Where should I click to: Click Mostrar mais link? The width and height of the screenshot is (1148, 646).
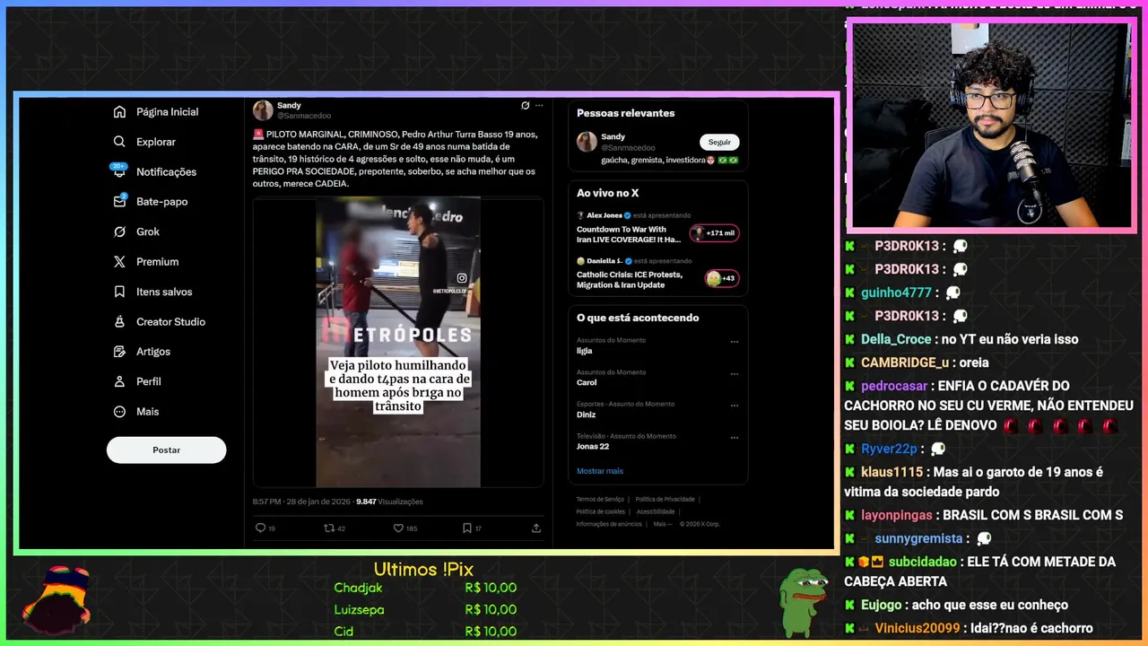(600, 471)
